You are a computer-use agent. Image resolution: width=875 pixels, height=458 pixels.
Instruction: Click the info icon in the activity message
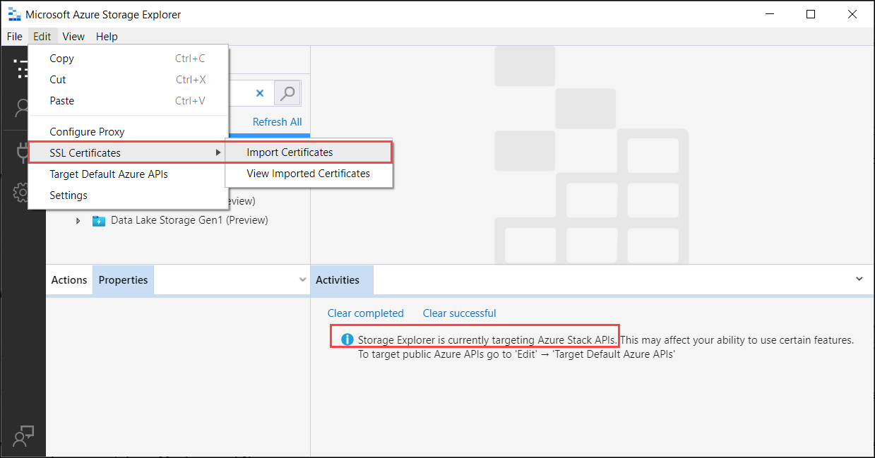pos(347,339)
